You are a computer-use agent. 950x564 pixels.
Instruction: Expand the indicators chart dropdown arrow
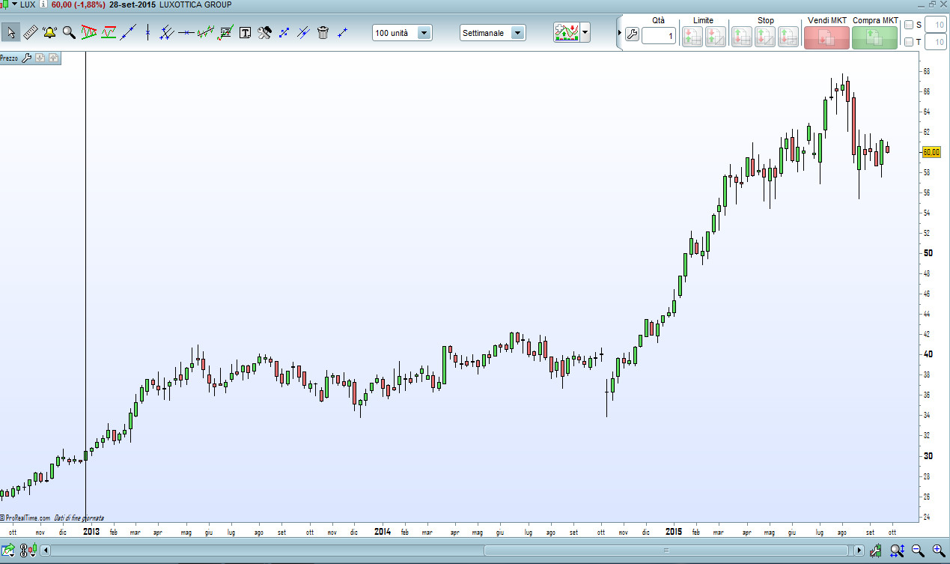tap(585, 33)
